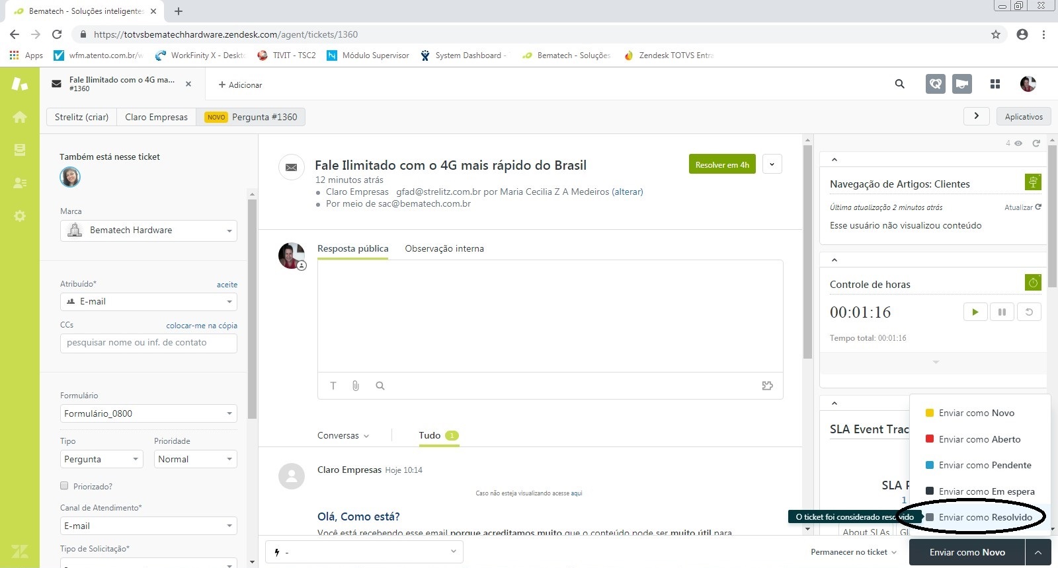Screen dimensions: 1058x568
Task: Start the time tracking play button
Action: [975, 312]
